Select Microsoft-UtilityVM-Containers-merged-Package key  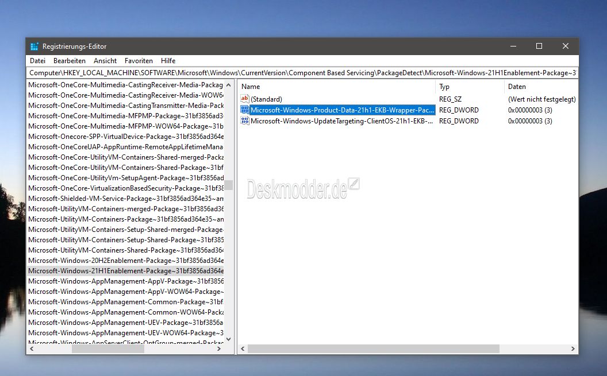pos(126,209)
